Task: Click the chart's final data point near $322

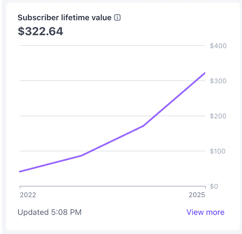Action: (205, 73)
